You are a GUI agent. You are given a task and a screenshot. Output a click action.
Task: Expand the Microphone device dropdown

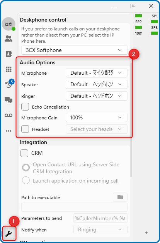point(97,73)
